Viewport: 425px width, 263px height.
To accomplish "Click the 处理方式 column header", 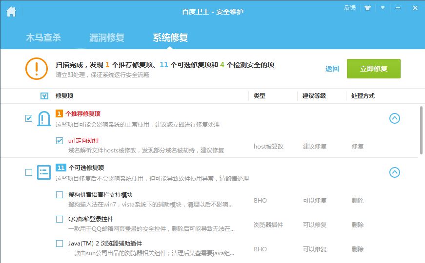I will 363,96.
